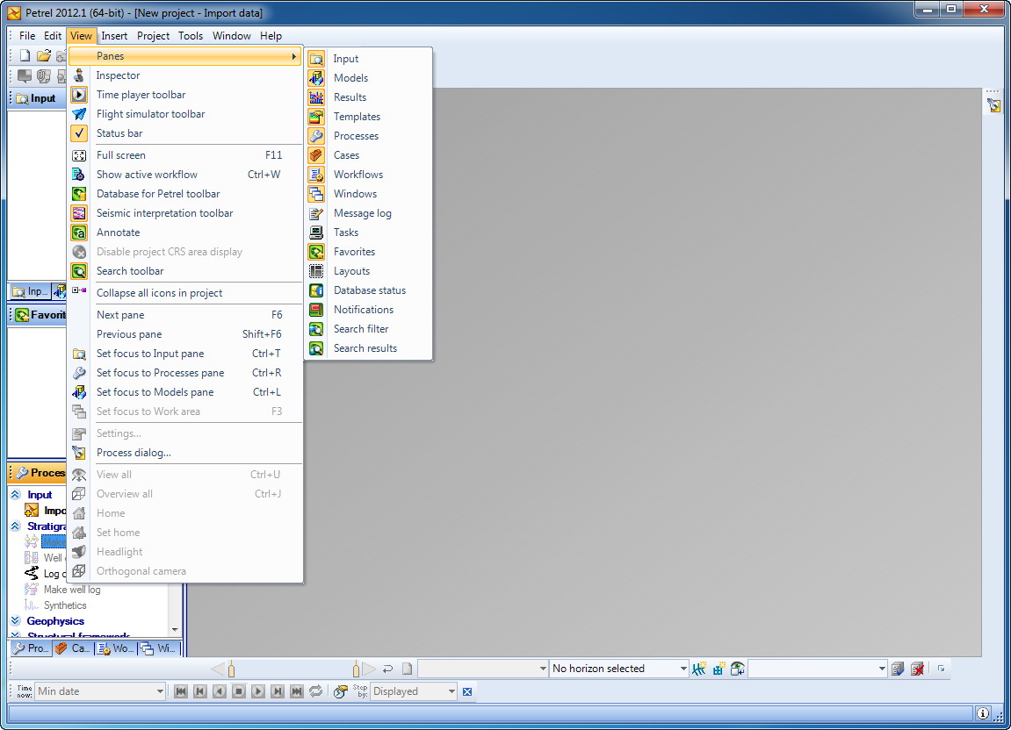
Task: Open the Step by Displayed dropdown
Action: [x=451, y=691]
